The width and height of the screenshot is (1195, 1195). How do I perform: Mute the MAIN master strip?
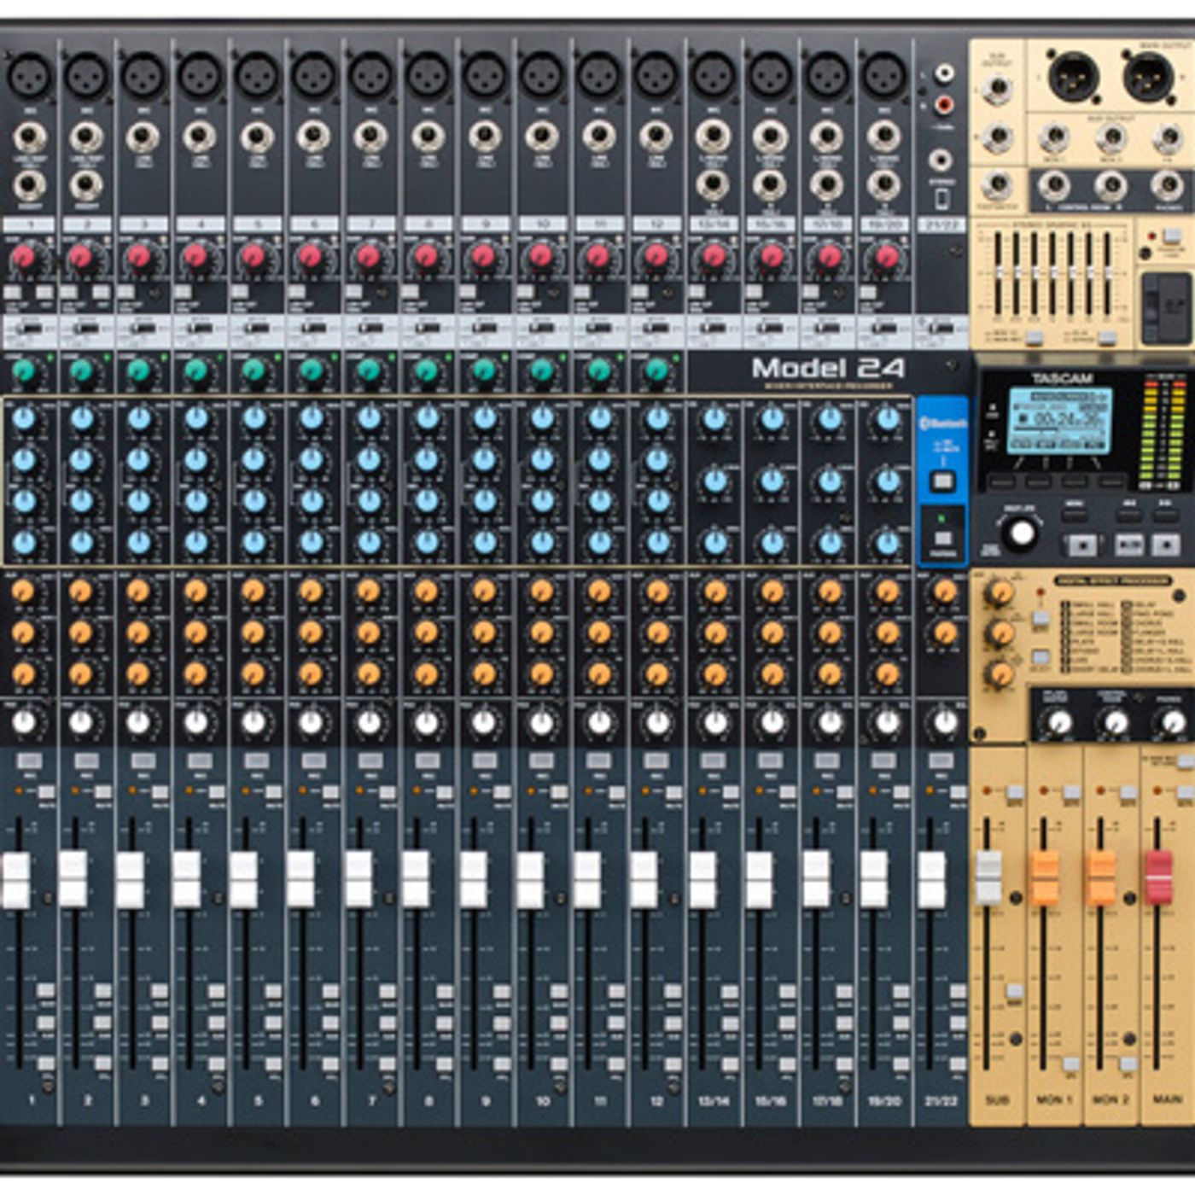tap(1185, 793)
